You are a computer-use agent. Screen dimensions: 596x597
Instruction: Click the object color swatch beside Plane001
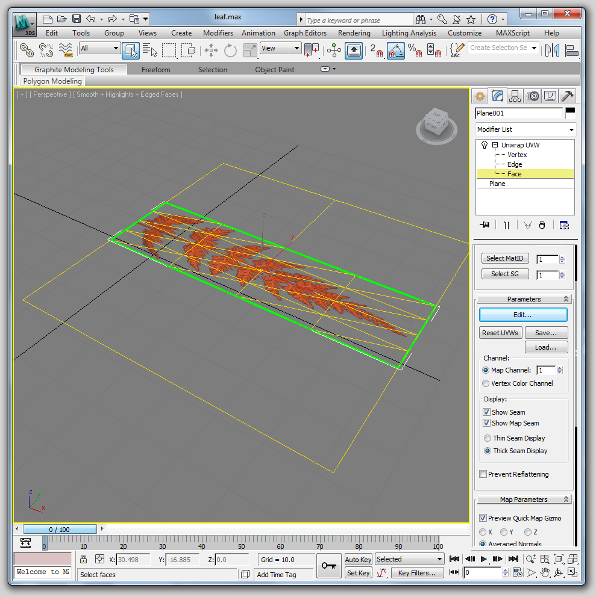(569, 113)
